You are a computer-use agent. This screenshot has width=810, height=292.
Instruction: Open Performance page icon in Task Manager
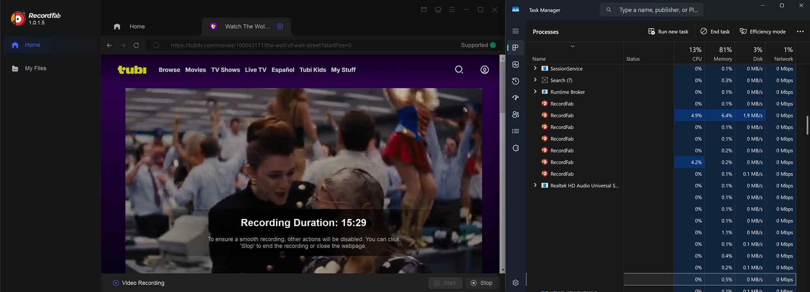[x=516, y=65]
